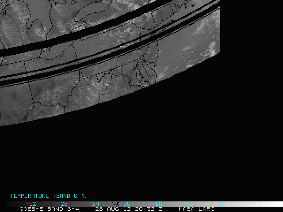This screenshot has width=283, height=212.
Task: Click the Delmarva Peninsula on the map
Action: [x=149, y=71]
